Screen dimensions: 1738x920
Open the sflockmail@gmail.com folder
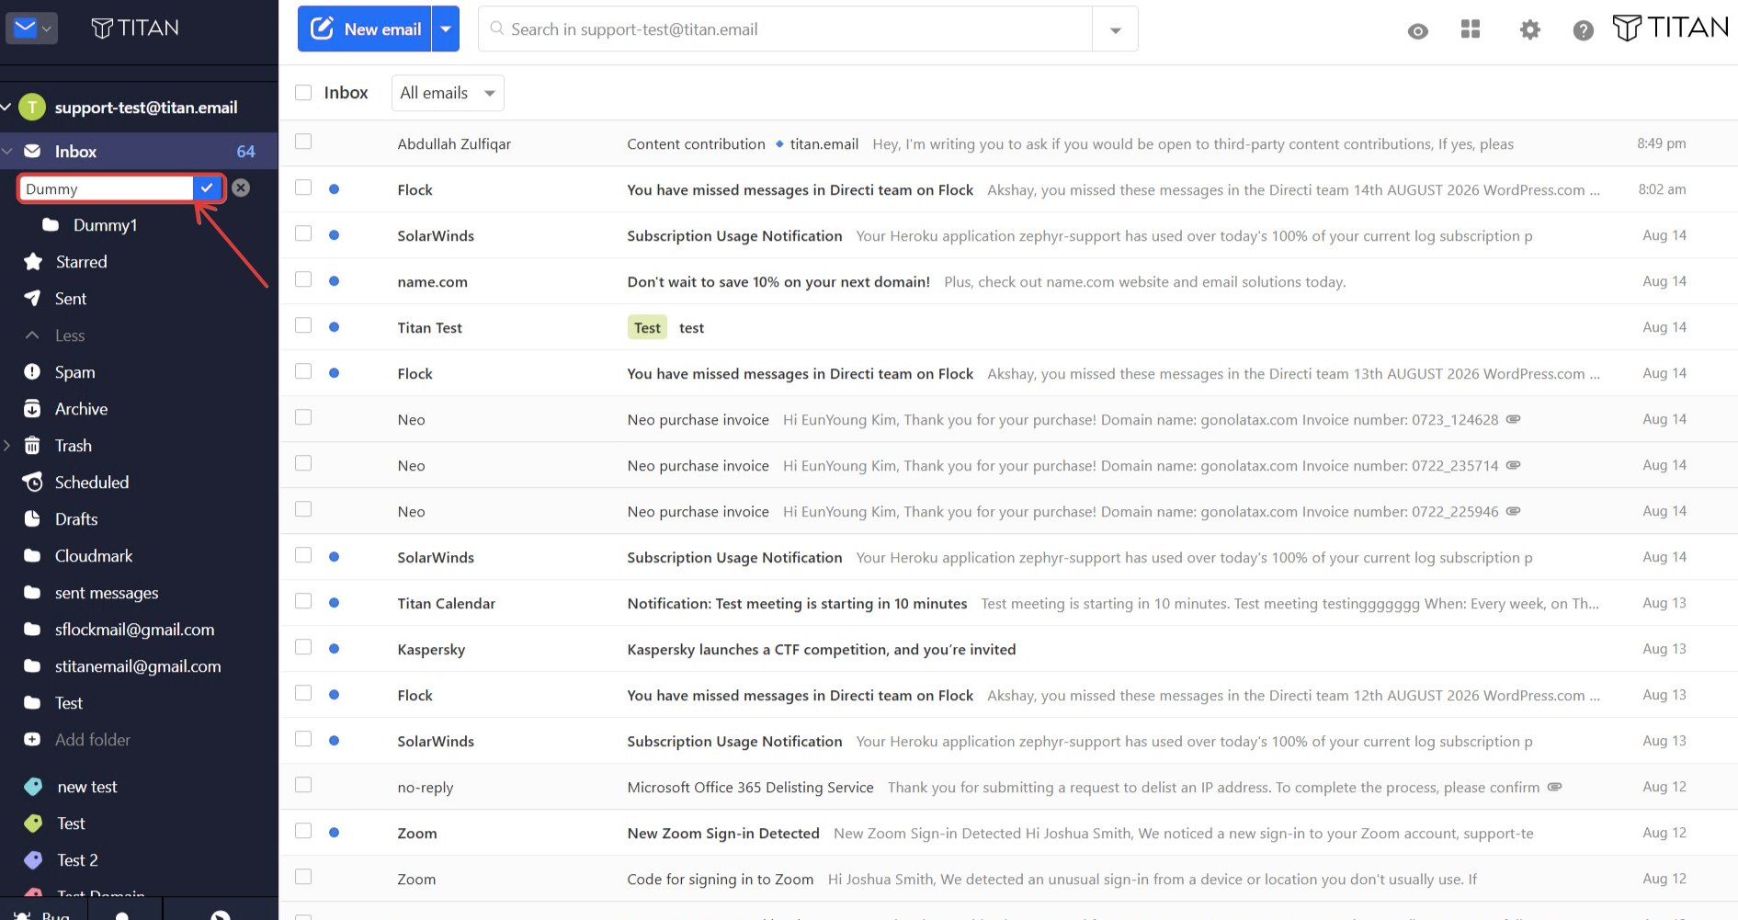134,630
